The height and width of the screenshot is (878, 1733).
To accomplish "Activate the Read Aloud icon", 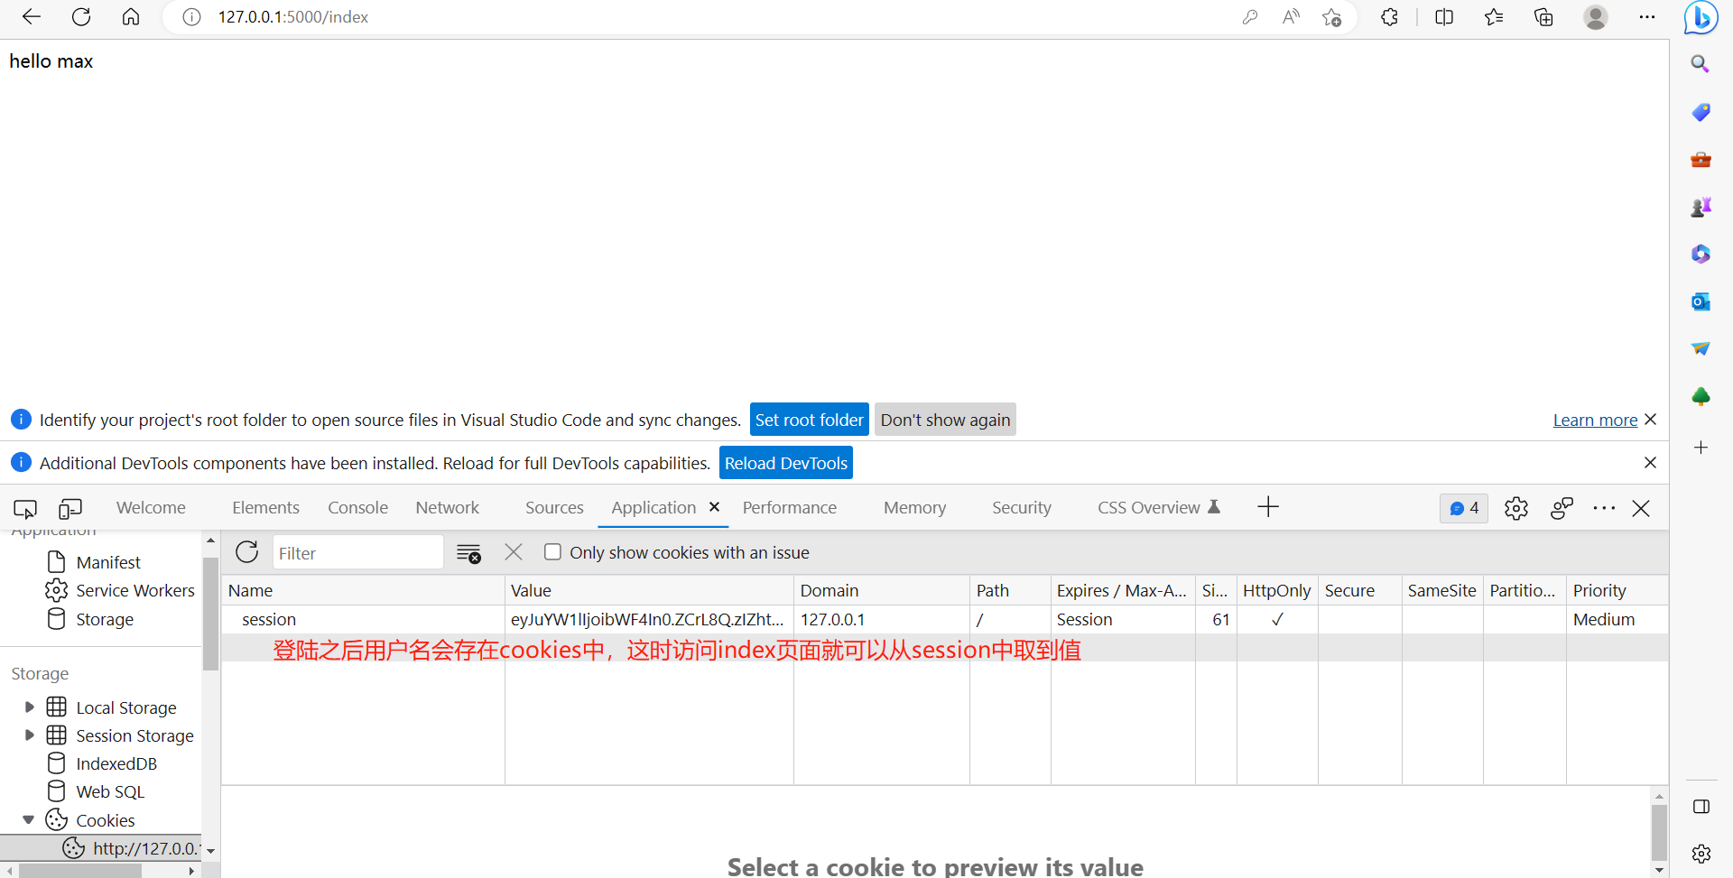I will [x=1291, y=17].
